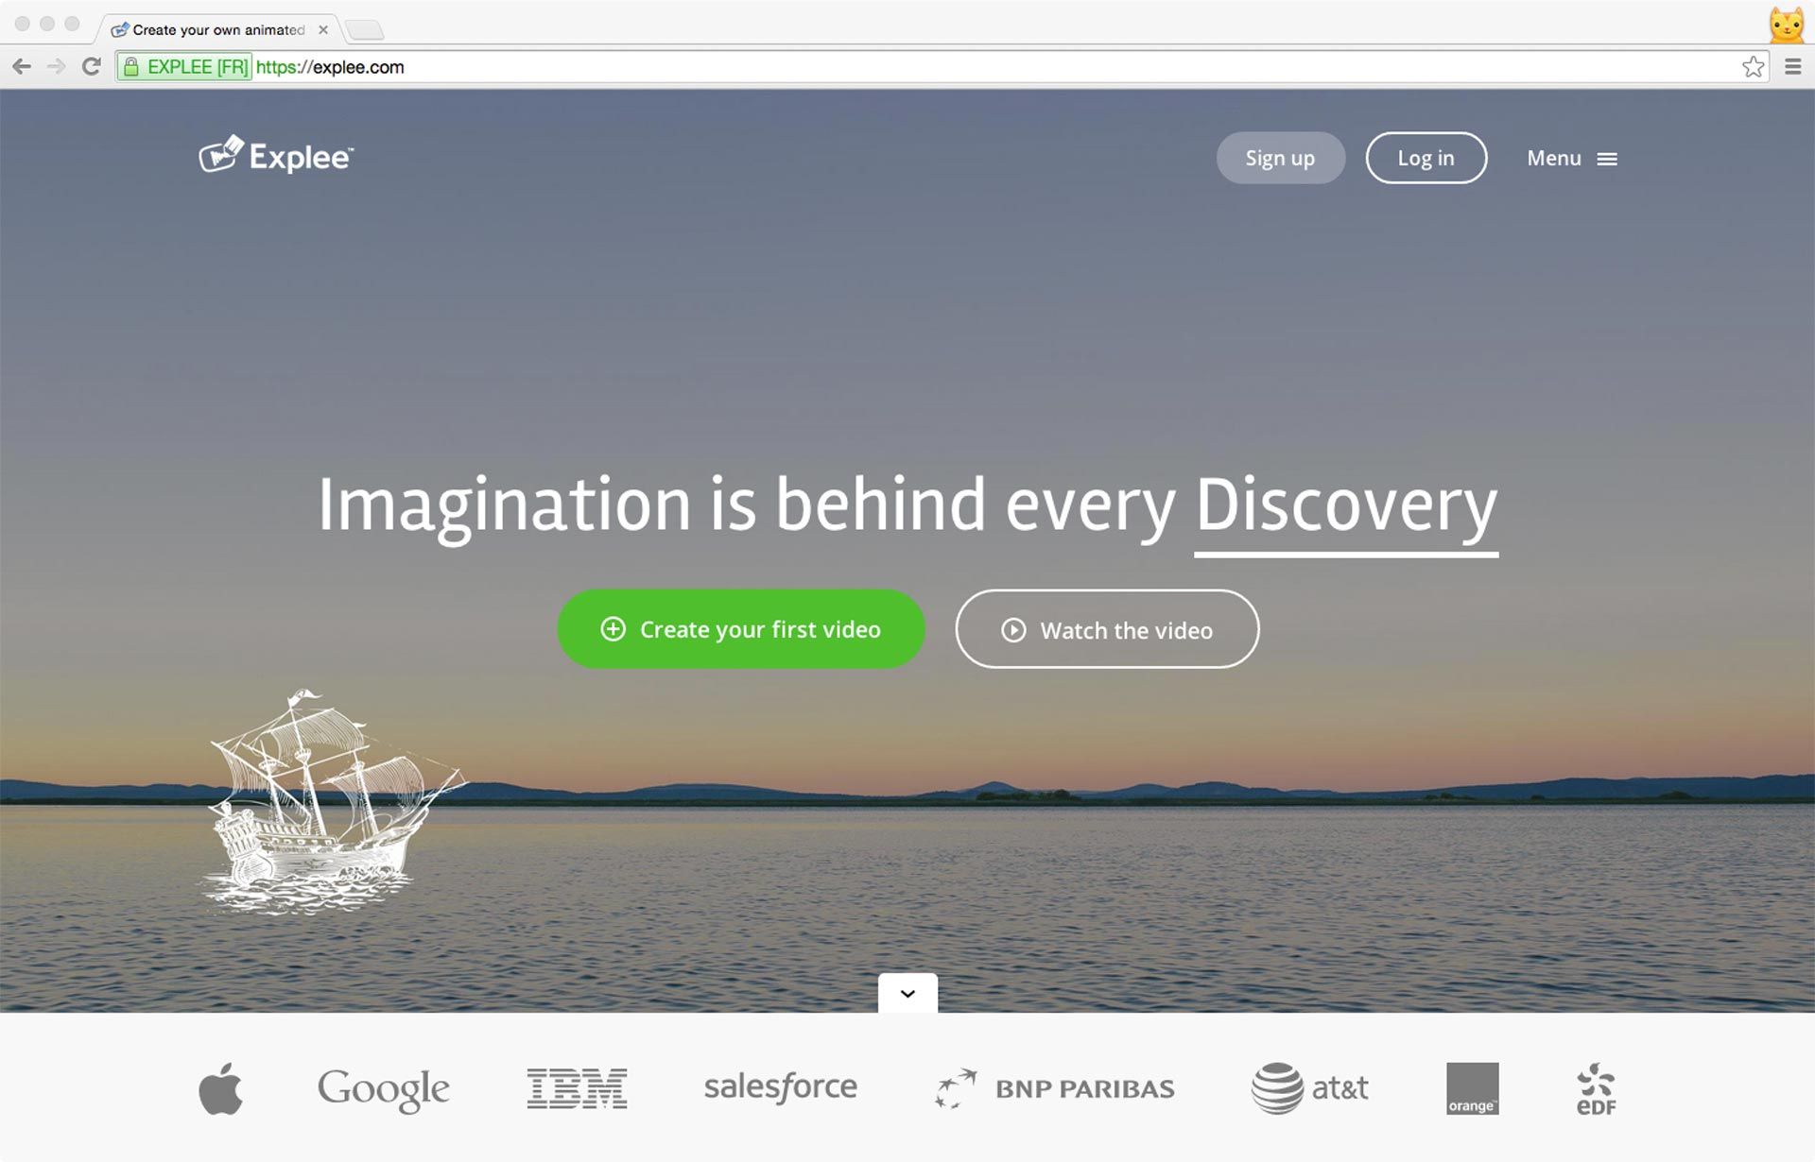Click the Explee logo
The width and height of the screenshot is (1815, 1162).
[x=275, y=156]
